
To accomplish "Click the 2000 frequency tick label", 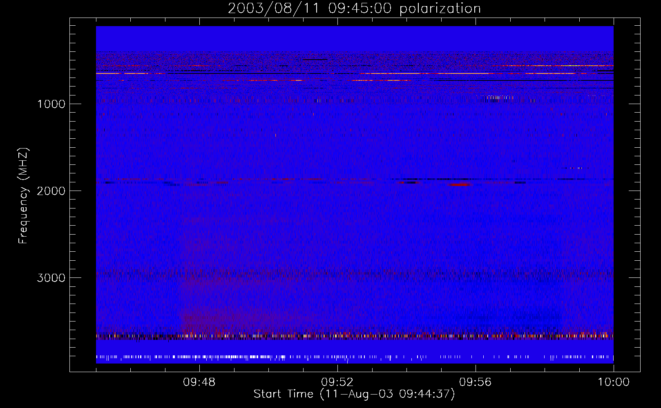I will point(51,191).
